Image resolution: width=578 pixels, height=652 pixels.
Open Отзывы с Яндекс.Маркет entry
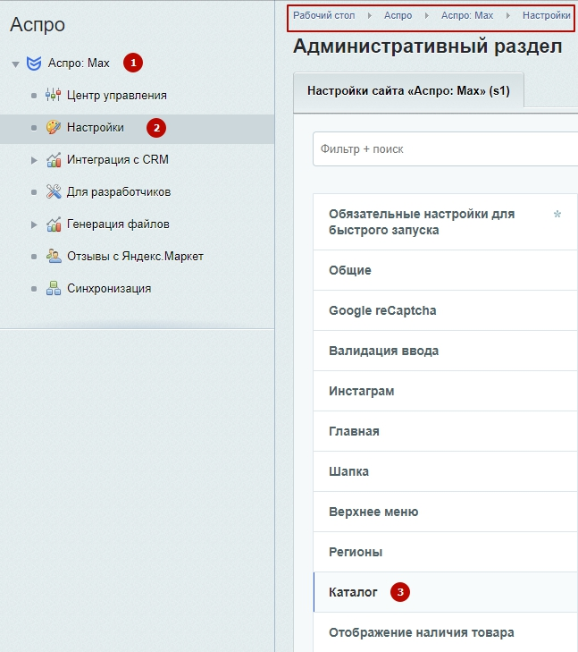(136, 256)
